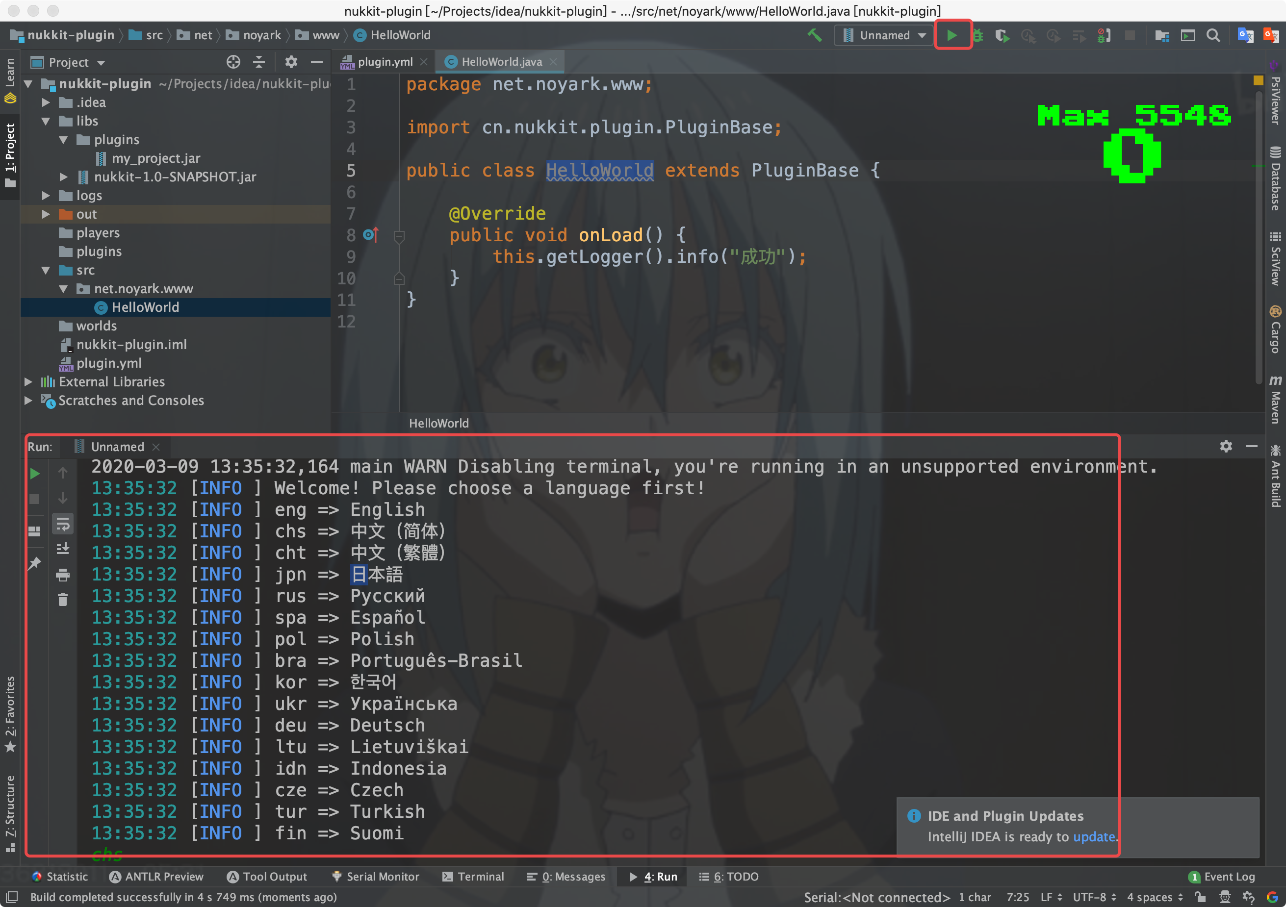Viewport: 1286px width, 907px height.
Task: Open the Unnamed run configuration dropdown
Action: (883, 35)
